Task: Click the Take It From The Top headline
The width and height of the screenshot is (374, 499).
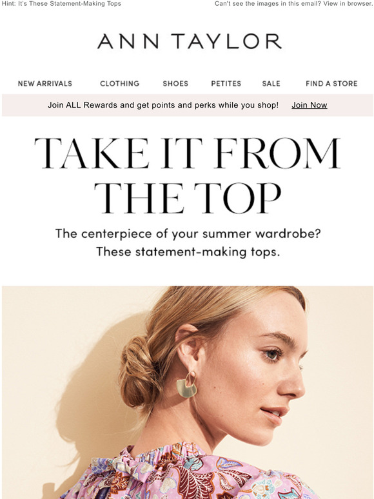Action: [x=188, y=175]
